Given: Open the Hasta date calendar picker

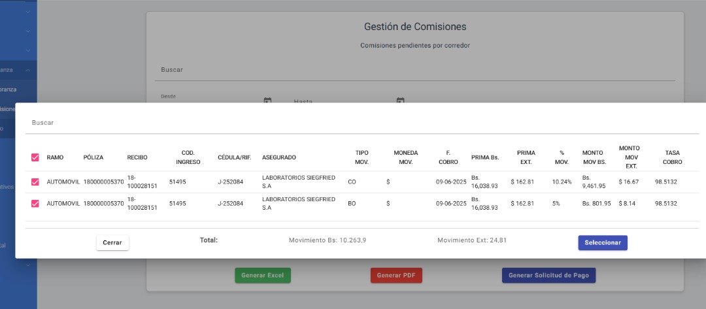Looking at the screenshot, I should (x=401, y=101).
